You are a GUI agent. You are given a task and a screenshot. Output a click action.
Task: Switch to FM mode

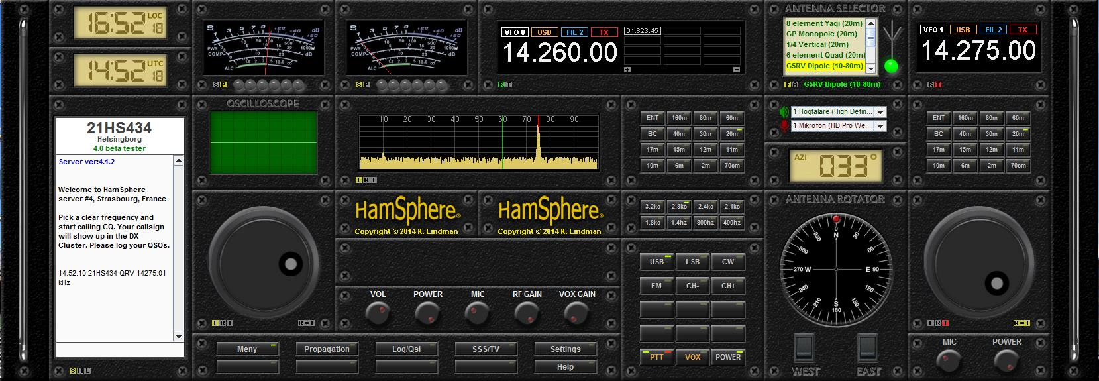(656, 286)
